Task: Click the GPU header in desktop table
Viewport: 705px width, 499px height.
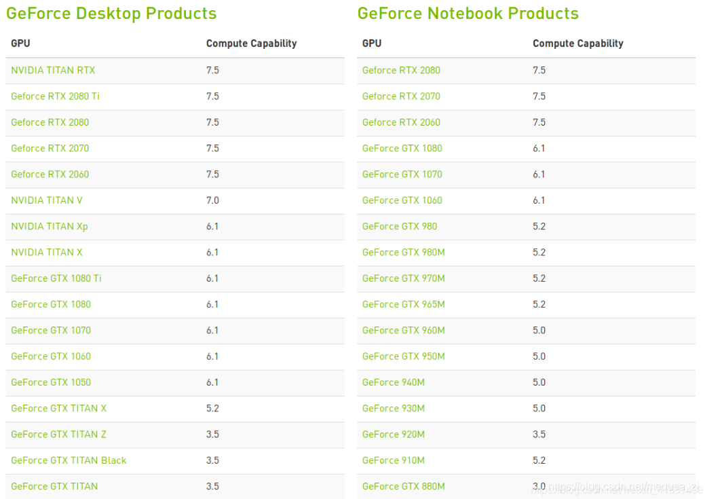Action: [x=20, y=43]
